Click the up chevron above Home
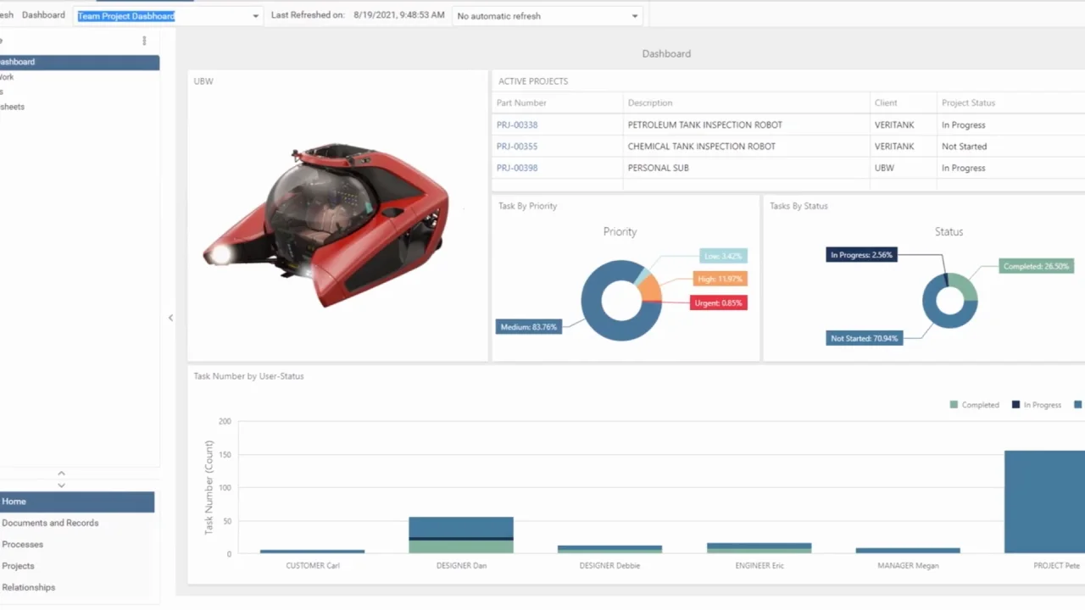 (x=61, y=474)
